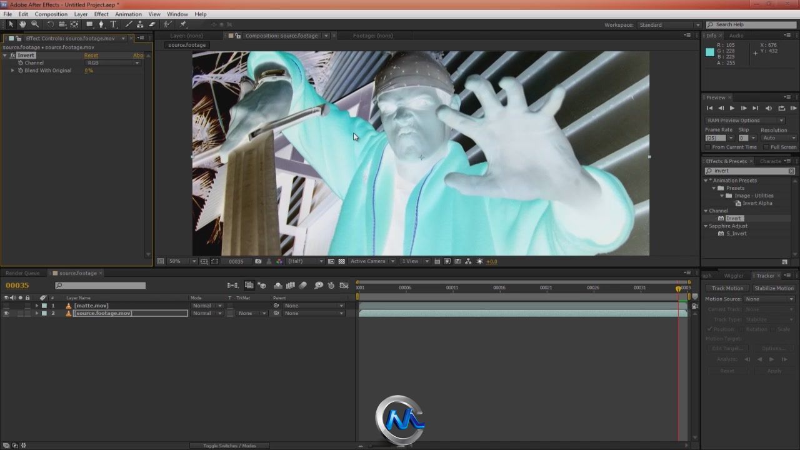Open the Channel RGB dropdown
Screen dimensions: 800x450
tap(112, 63)
